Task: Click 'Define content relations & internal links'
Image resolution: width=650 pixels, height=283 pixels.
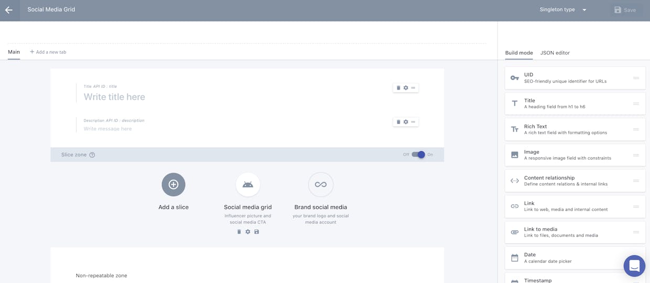Action: [567, 184]
